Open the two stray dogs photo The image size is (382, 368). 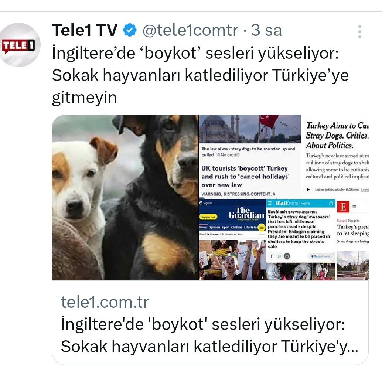(125, 197)
